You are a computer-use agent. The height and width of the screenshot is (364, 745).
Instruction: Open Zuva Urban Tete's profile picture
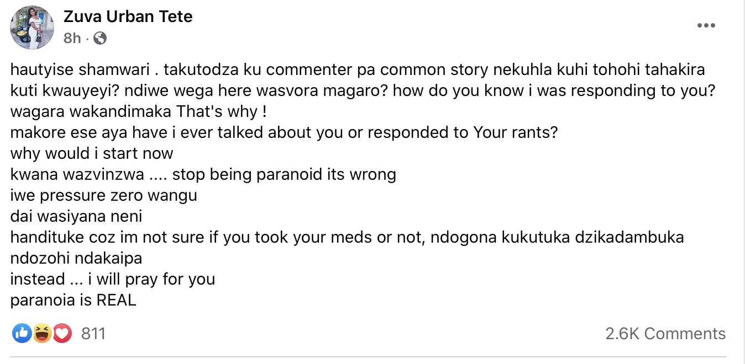coord(32,28)
